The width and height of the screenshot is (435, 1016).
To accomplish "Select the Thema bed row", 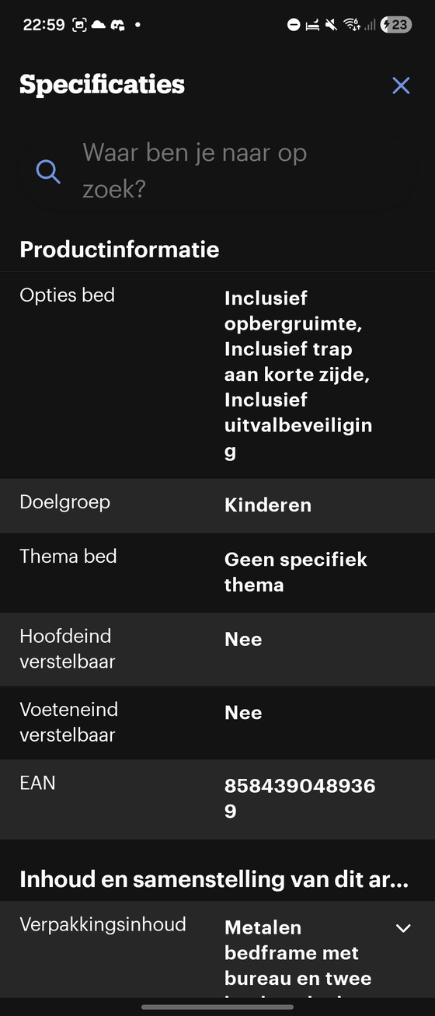I will 217,572.
